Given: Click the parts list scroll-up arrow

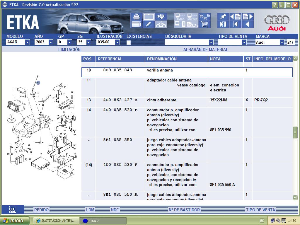Looking at the screenshot, I should point(295,58).
